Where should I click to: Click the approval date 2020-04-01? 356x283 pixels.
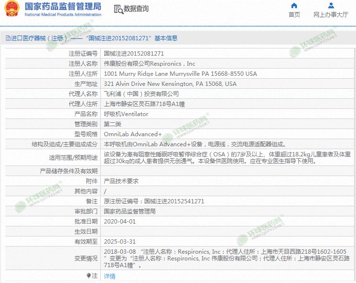pos(120,222)
